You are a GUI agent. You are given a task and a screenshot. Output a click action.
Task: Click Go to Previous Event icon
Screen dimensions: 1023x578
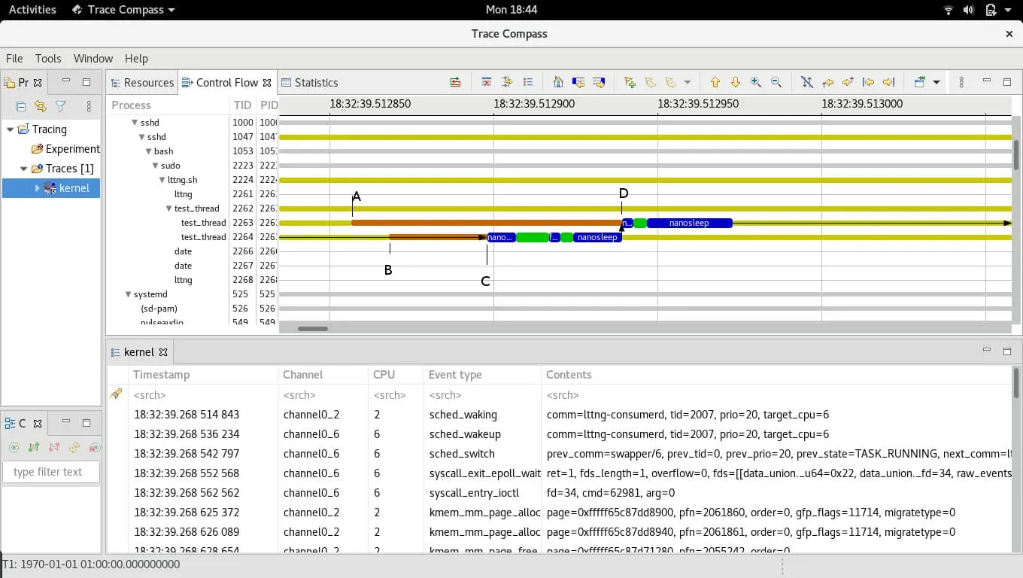pyautogui.click(x=868, y=82)
